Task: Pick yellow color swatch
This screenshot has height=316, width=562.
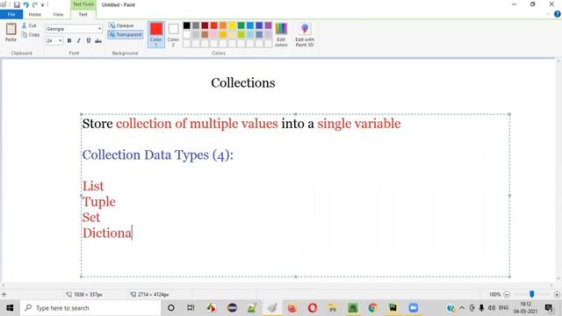Action: [x=232, y=25]
